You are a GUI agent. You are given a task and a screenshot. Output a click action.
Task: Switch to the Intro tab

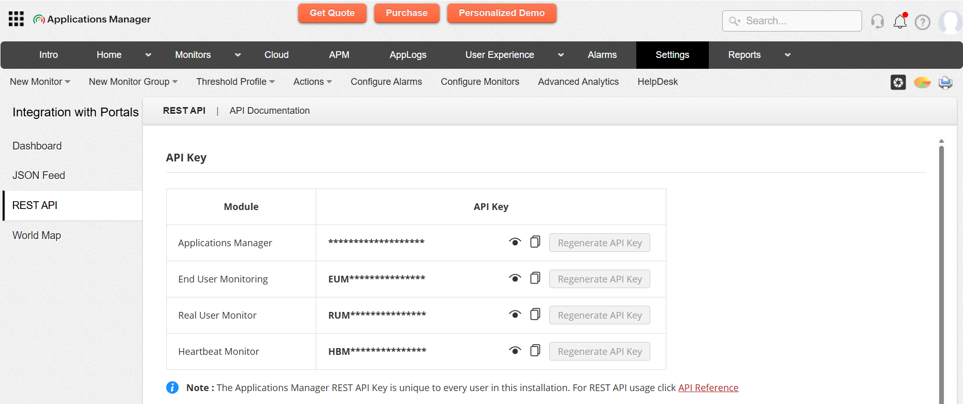click(x=49, y=55)
